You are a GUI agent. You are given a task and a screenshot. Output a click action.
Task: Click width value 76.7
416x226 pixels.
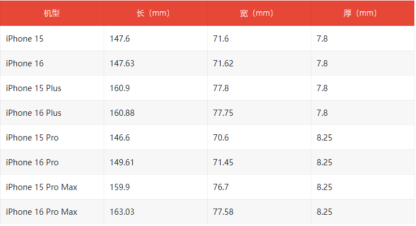(221, 187)
